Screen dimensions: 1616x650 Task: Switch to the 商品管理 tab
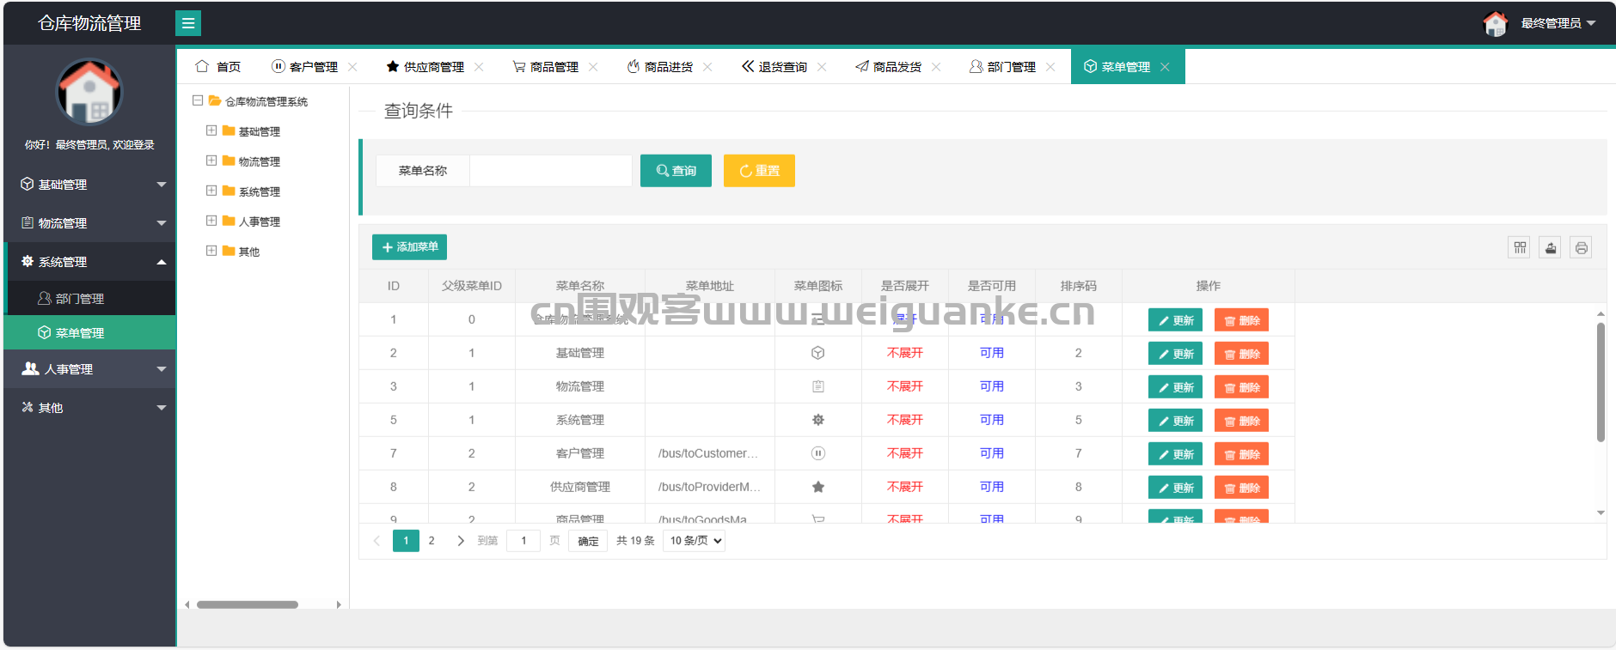[546, 67]
